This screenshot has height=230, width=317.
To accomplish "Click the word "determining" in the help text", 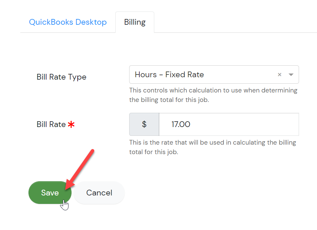I will (x=279, y=90).
